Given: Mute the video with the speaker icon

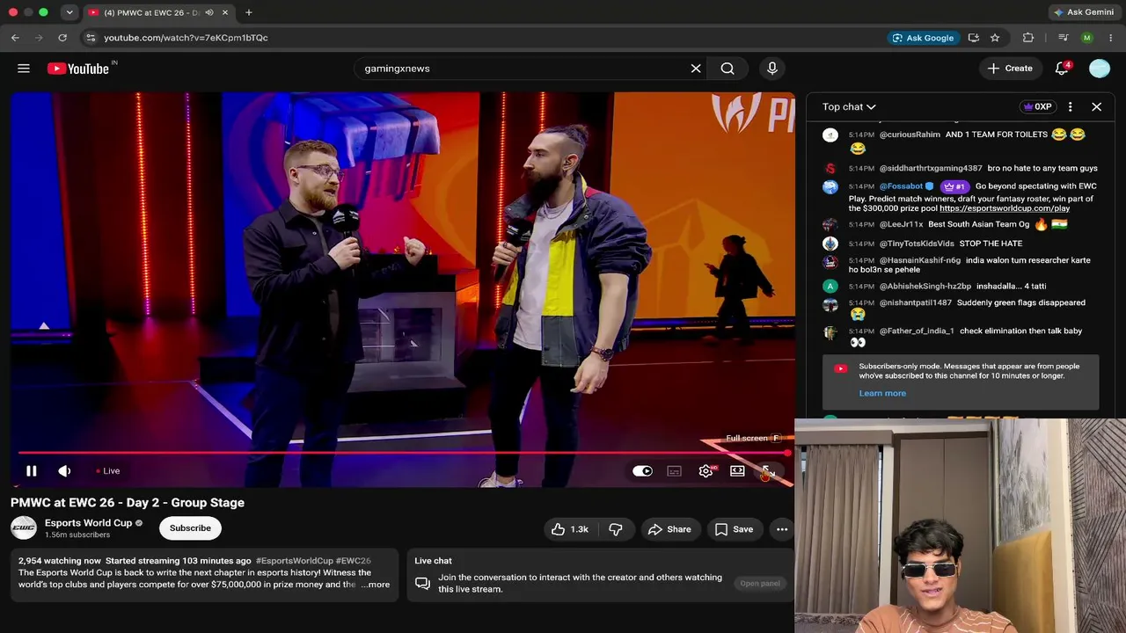Looking at the screenshot, I should pos(64,471).
